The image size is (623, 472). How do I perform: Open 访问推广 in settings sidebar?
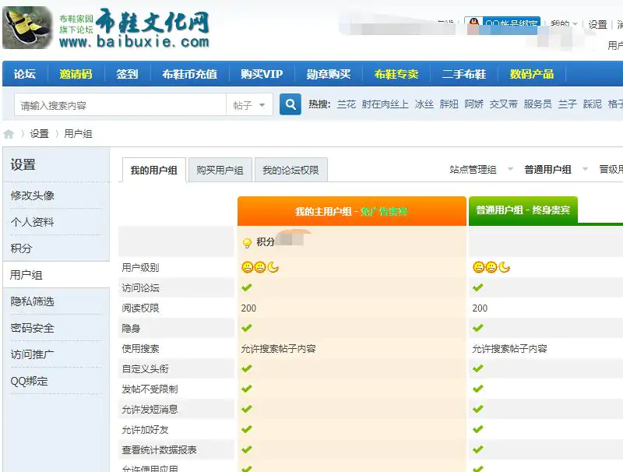(32, 354)
